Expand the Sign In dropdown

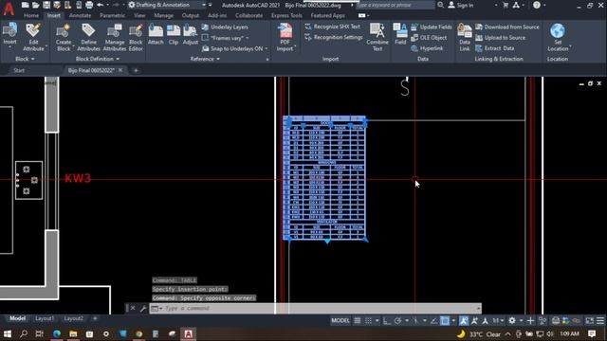(x=496, y=5)
